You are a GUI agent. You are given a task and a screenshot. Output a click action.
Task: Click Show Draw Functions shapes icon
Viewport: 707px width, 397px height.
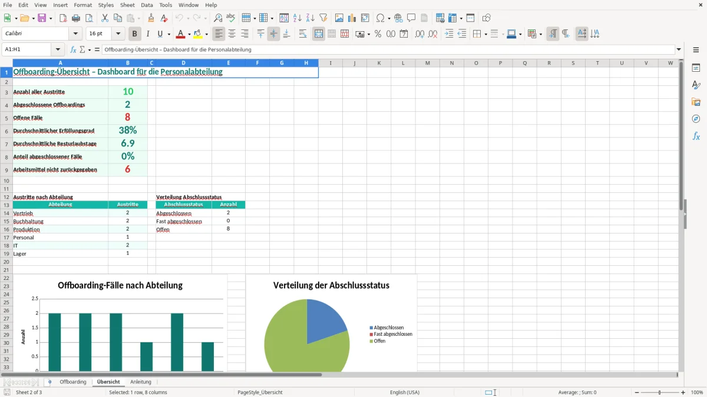click(x=487, y=18)
